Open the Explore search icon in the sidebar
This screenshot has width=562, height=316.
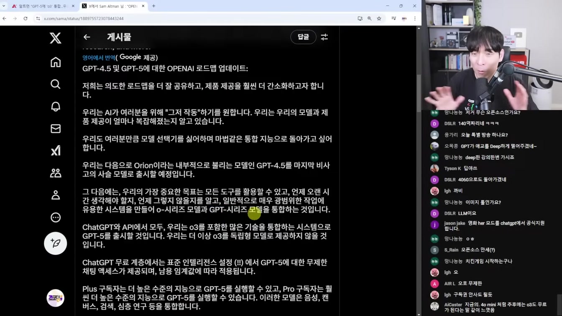55,84
